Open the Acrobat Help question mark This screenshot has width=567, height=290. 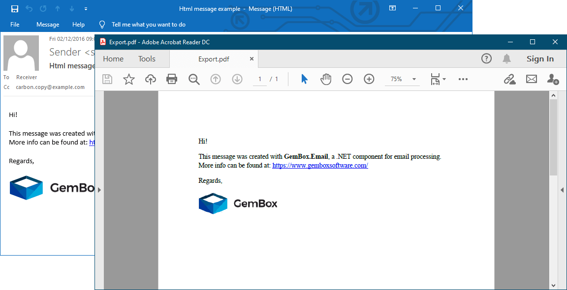click(x=486, y=59)
